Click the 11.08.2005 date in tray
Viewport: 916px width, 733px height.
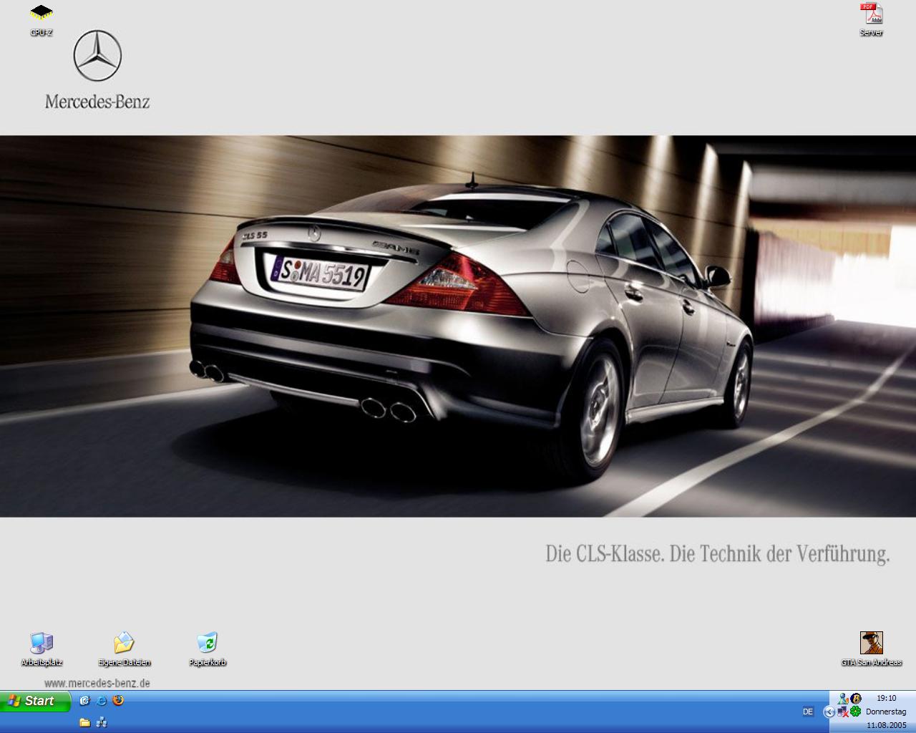886,725
